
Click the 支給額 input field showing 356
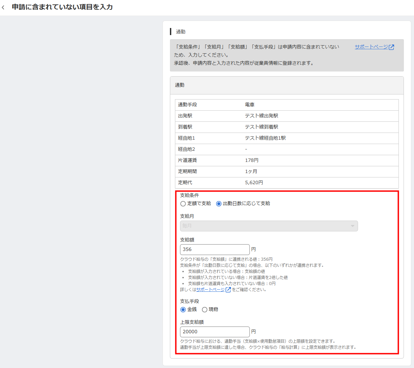coord(215,250)
